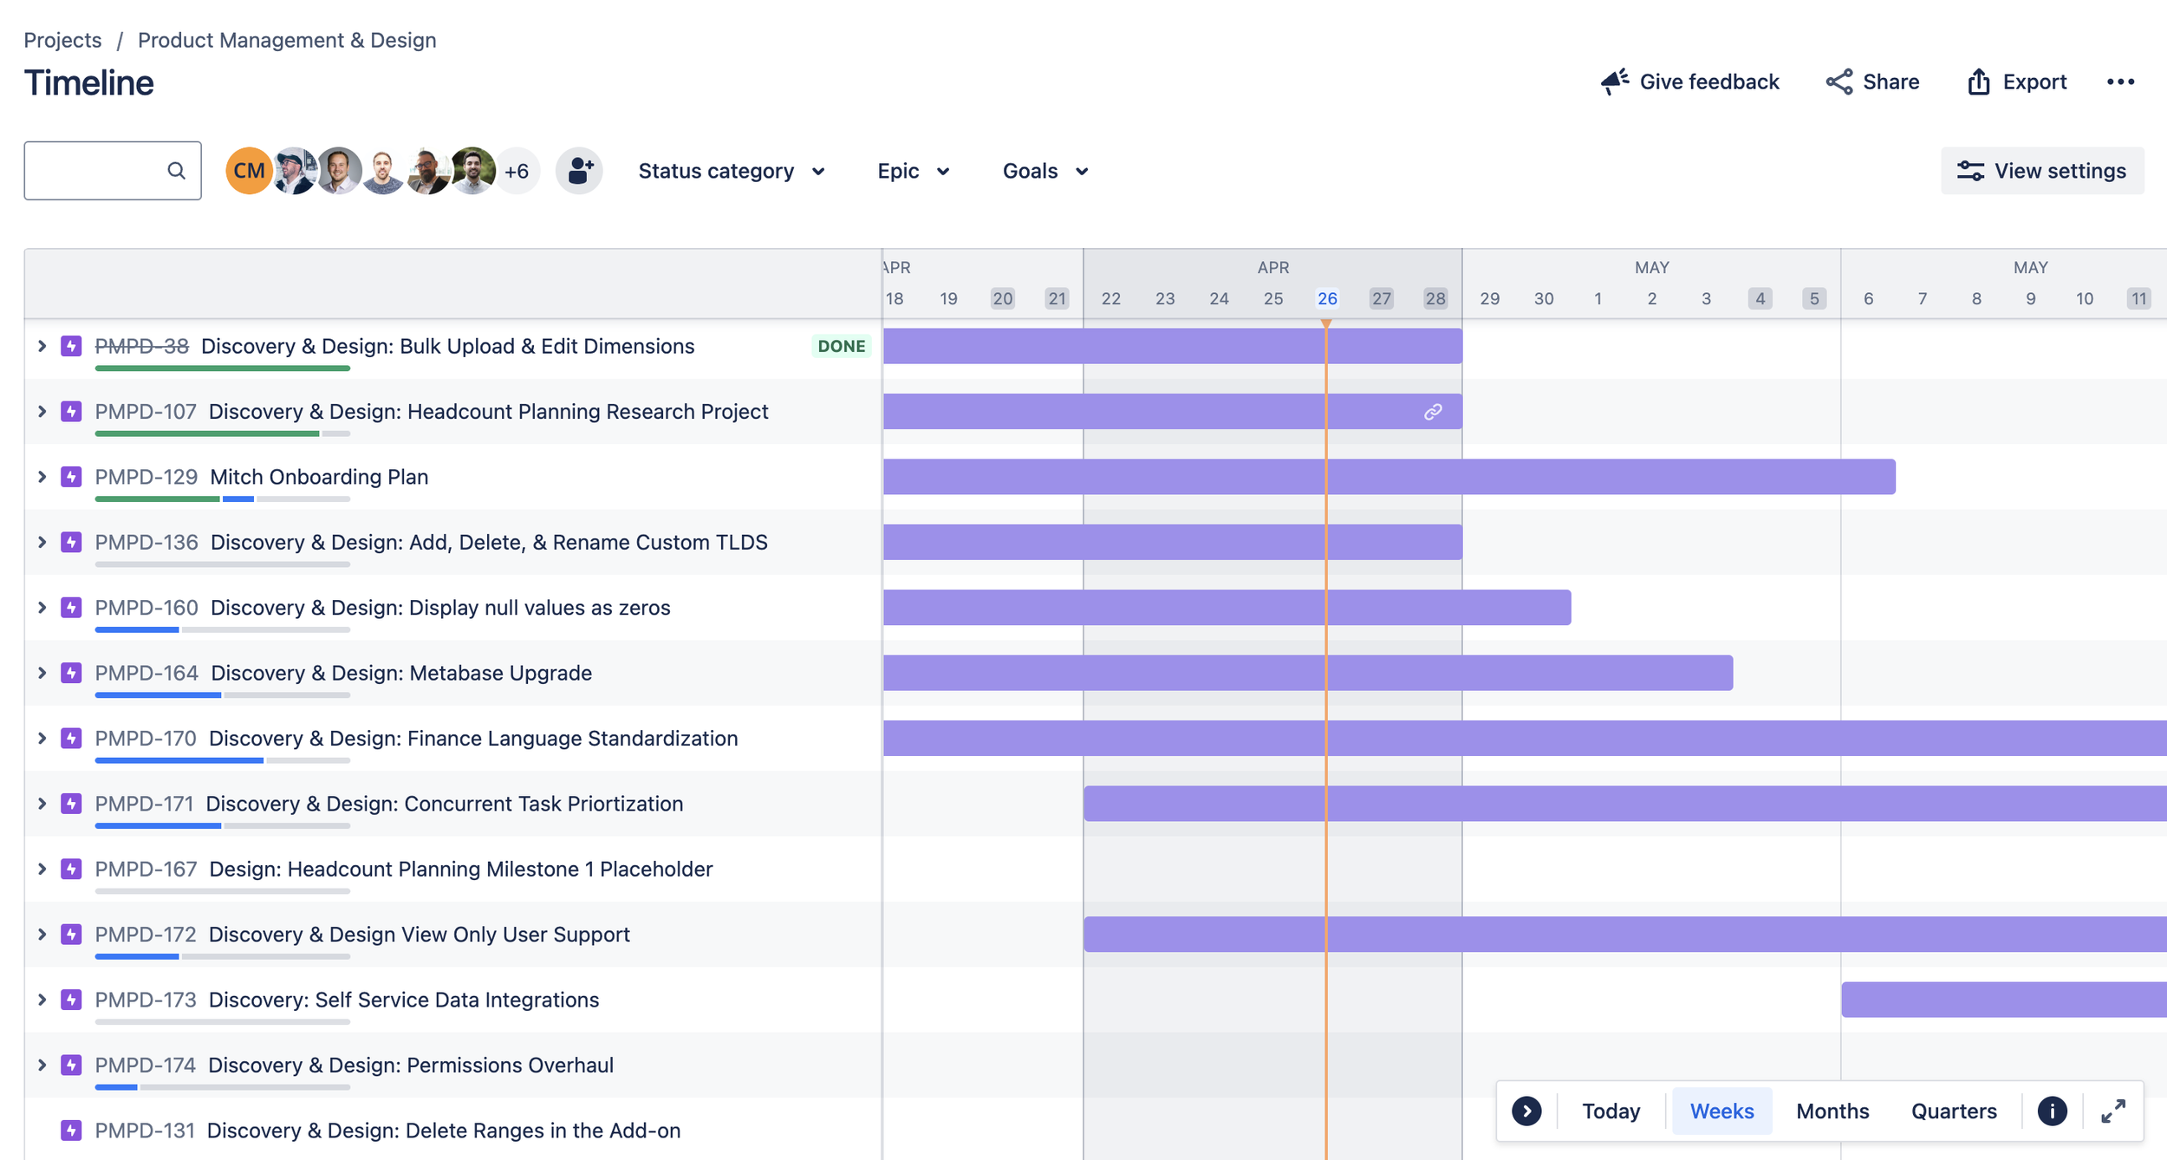
Task: Open the Projects breadcrumb link
Action: coord(64,40)
